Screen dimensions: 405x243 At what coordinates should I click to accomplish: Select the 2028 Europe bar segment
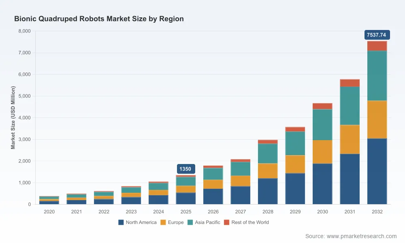(268, 171)
